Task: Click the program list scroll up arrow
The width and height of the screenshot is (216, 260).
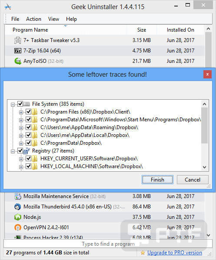Action: [208, 29]
